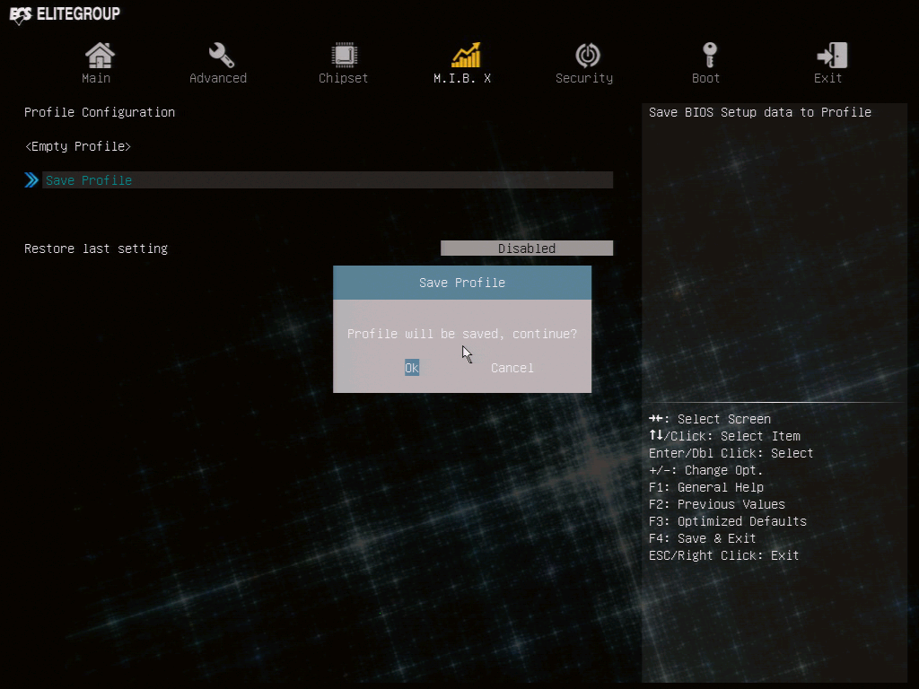Screen dimensions: 919x689
Task: Go to the Security tab label
Action: point(584,78)
